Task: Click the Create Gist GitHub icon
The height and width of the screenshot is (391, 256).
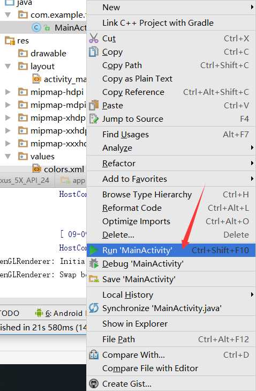Action: pos(94,384)
